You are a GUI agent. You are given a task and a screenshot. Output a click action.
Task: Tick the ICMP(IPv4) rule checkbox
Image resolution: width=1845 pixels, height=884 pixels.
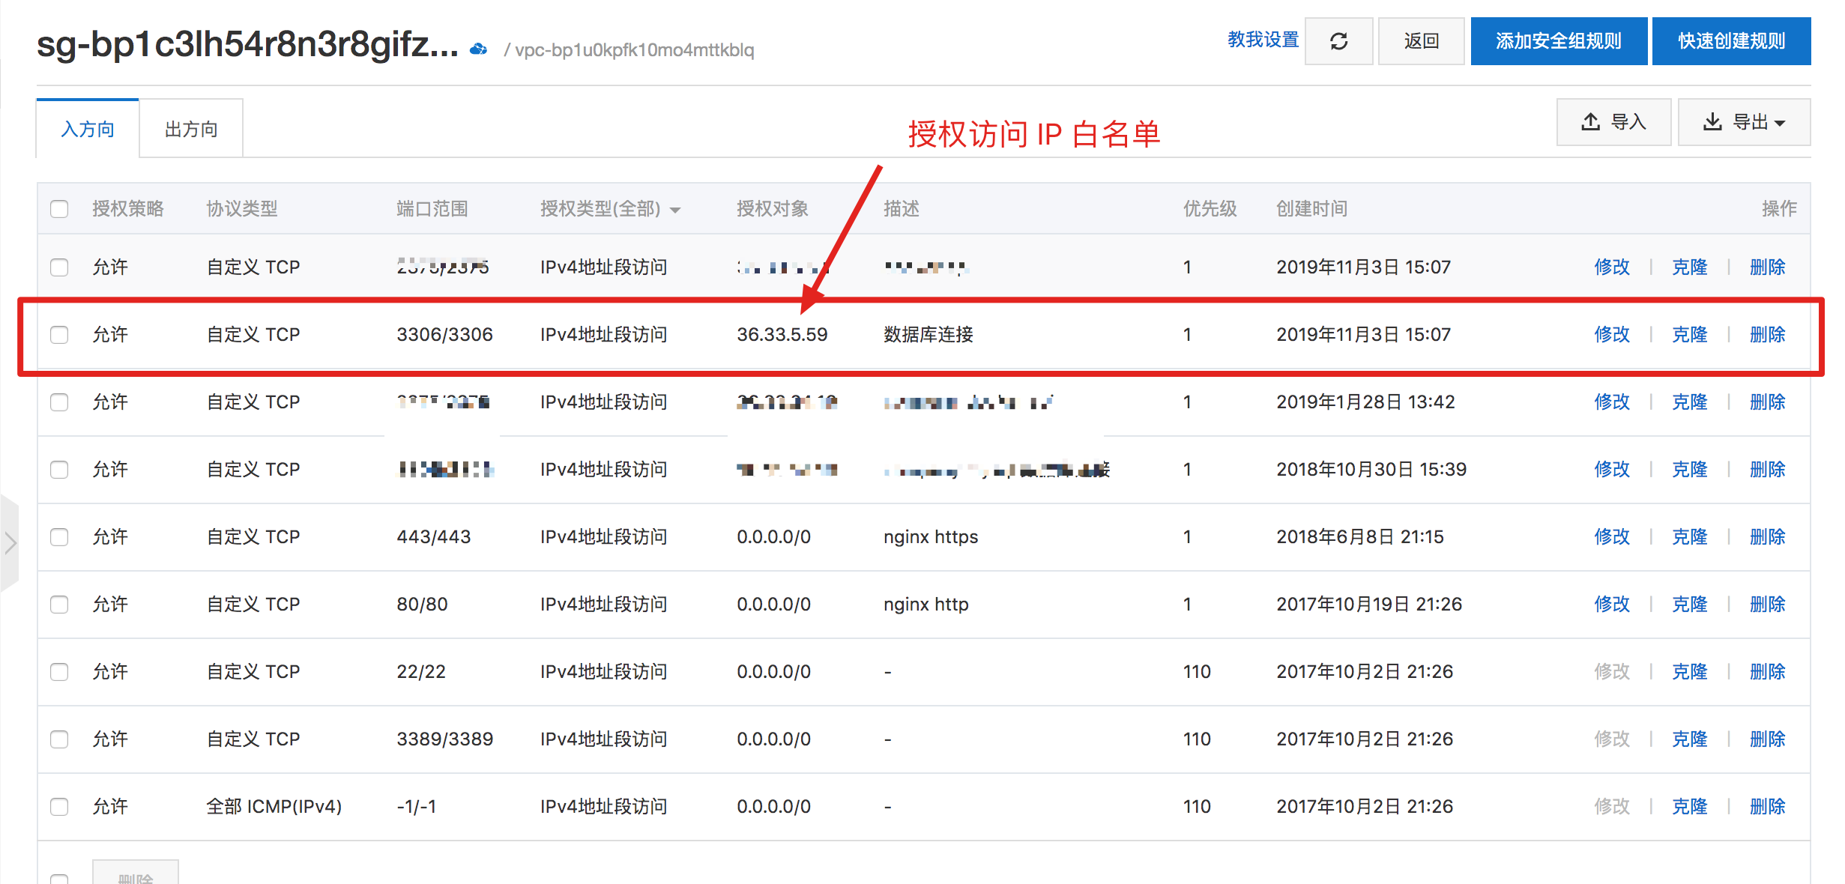point(59,806)
